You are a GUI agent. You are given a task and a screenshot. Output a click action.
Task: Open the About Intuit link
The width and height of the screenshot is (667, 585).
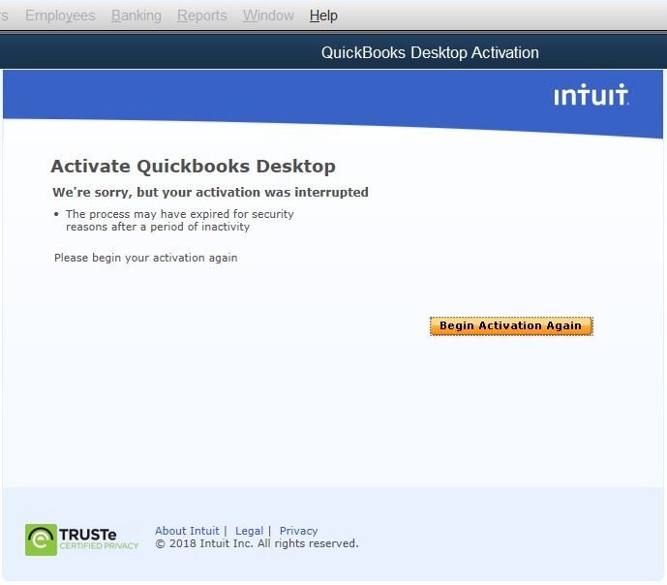pos(187,531)
